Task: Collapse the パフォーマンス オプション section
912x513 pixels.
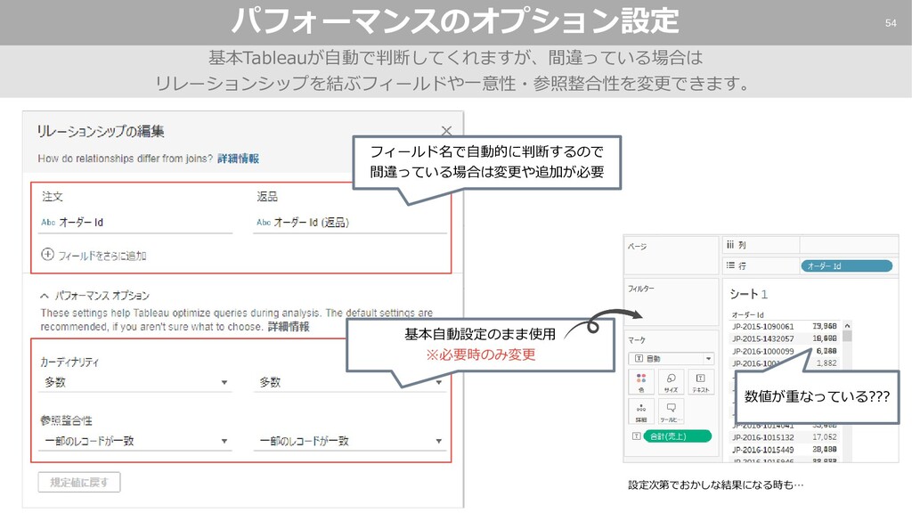Action: (45, 296)
